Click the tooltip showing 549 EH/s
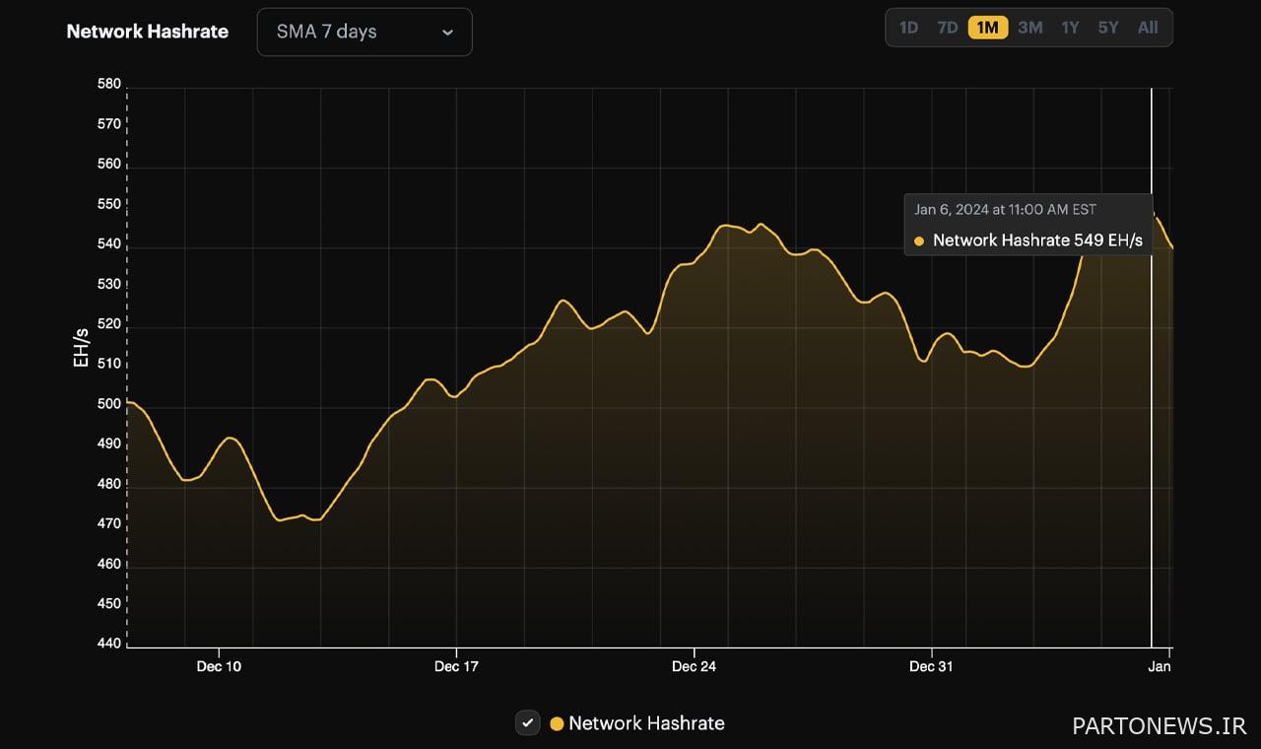 (1028, 225)
